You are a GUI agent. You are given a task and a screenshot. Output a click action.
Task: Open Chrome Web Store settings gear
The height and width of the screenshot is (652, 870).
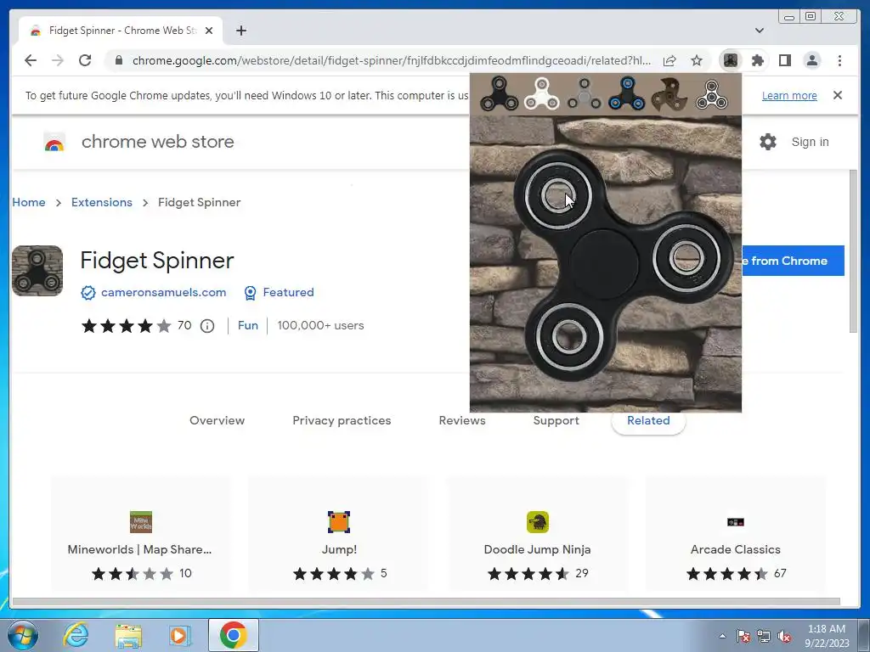[767, 142]
